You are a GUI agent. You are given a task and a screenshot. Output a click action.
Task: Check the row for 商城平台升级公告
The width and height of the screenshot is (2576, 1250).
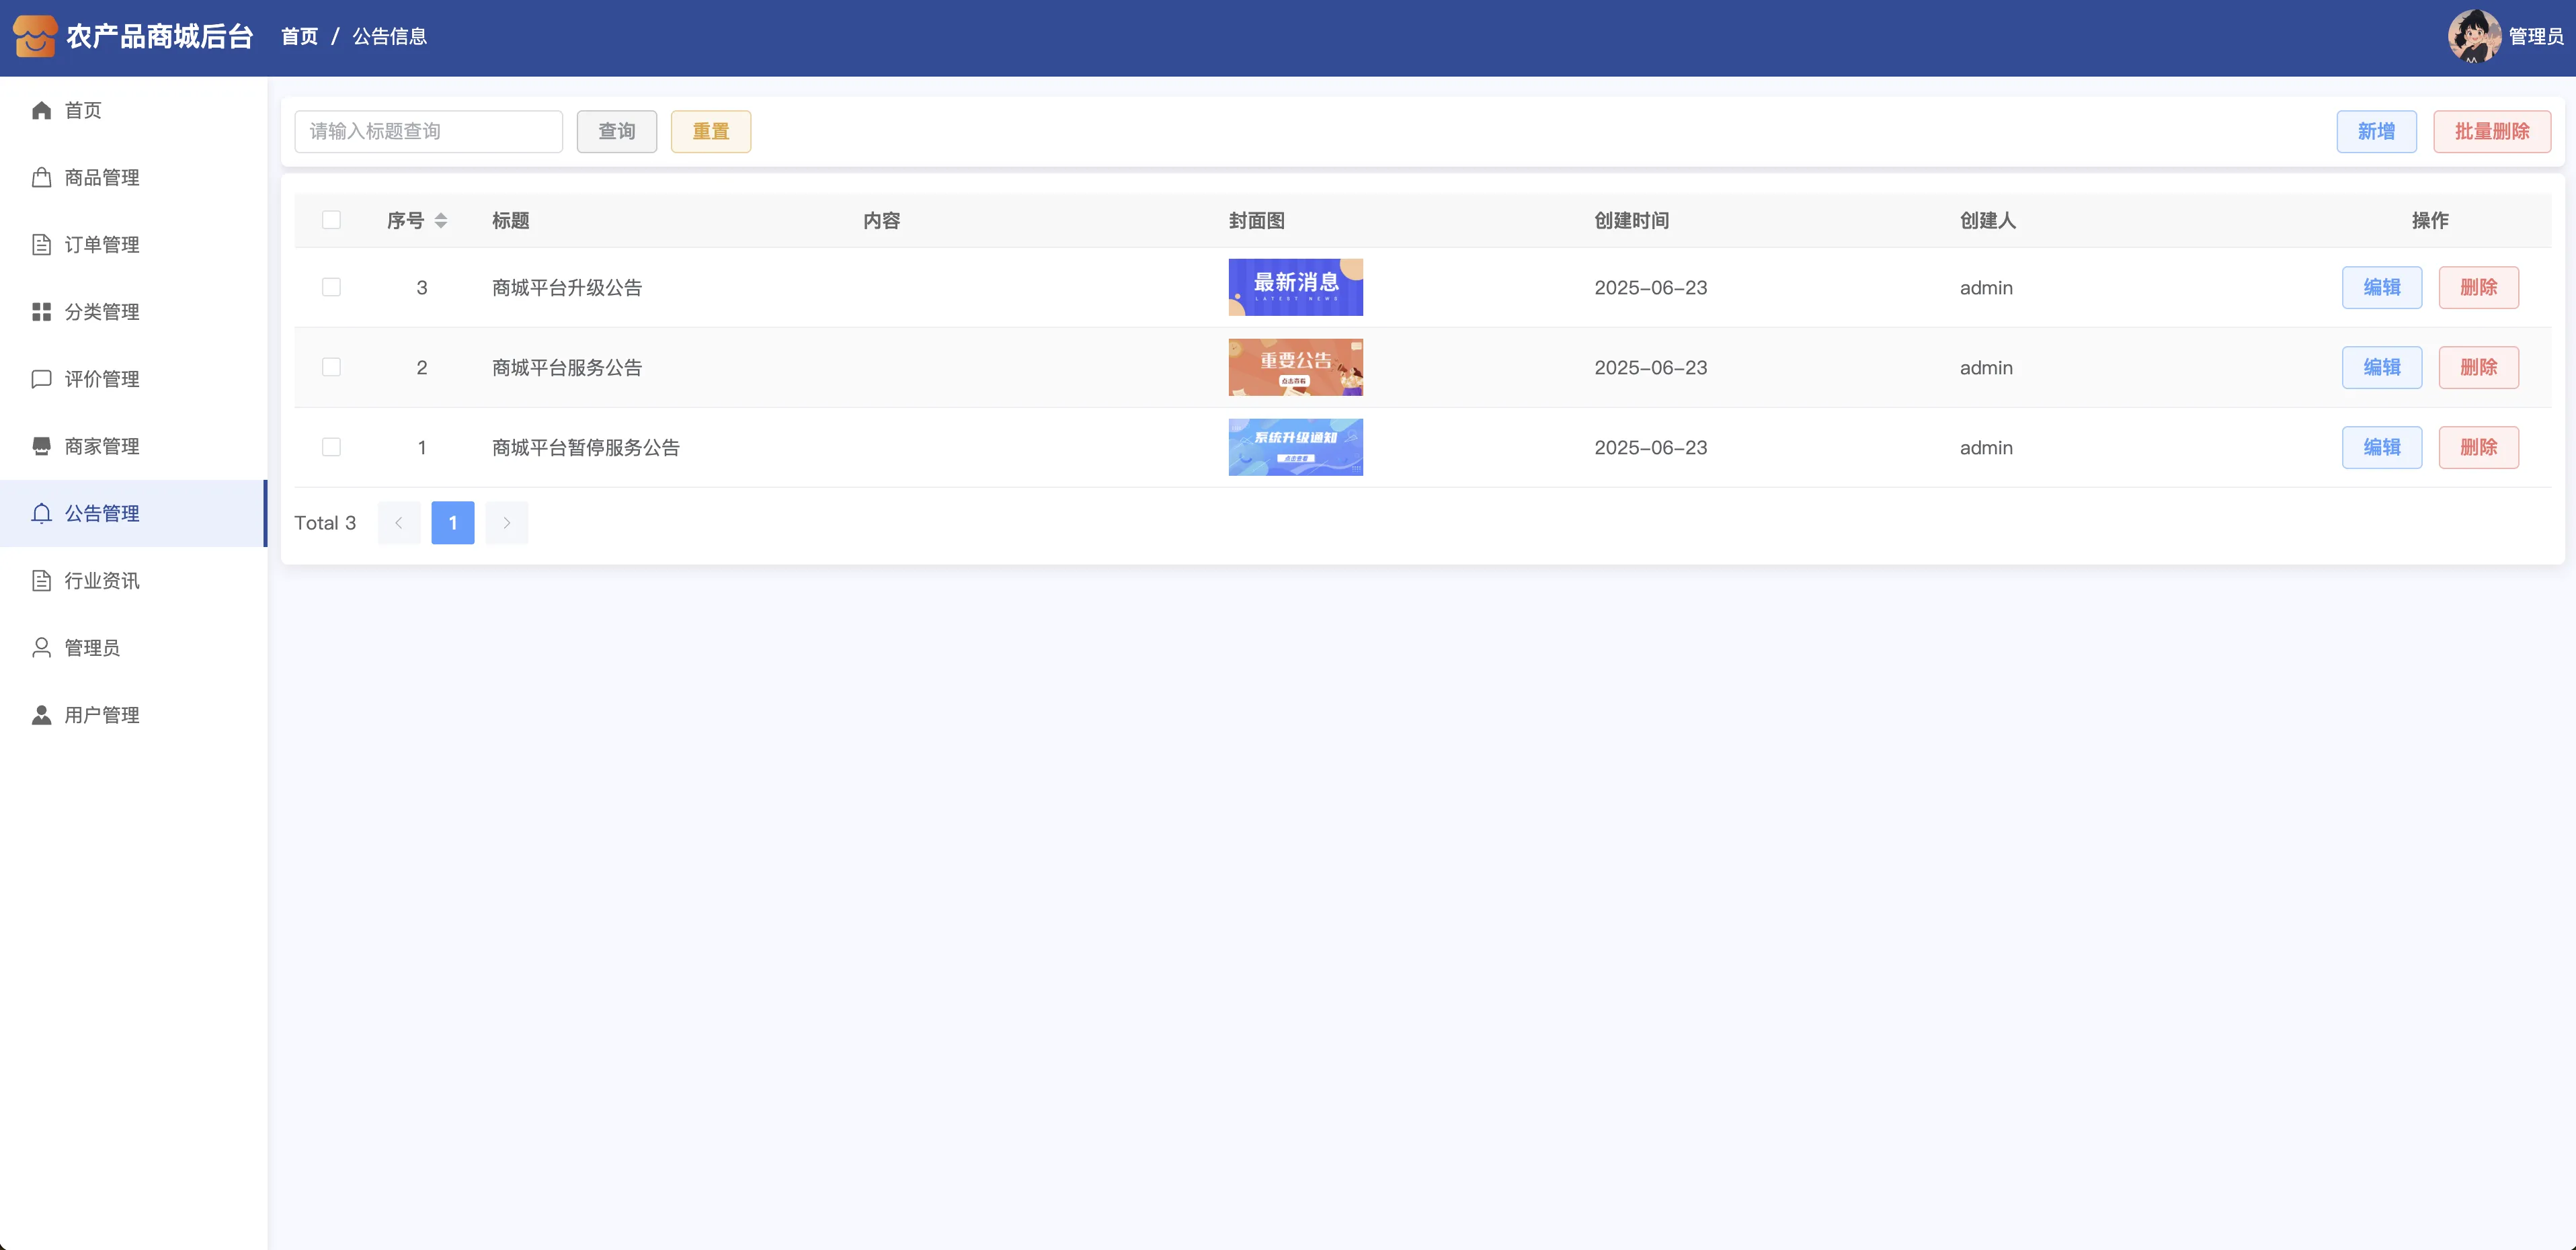[x=331, y=287]
